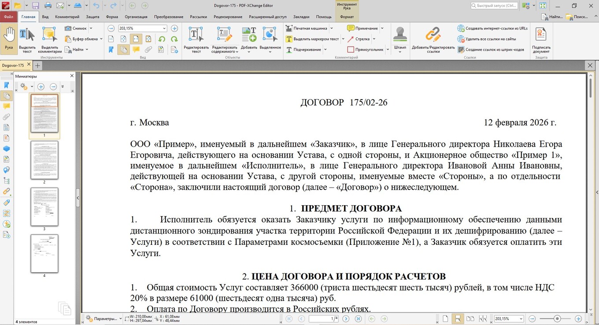Open the Параметры dropdown in status bar

coord(121,318)
